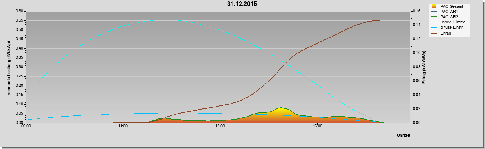Click the 0.60 left axis value
Screen dimensions: 485x149
pos(20,11)
